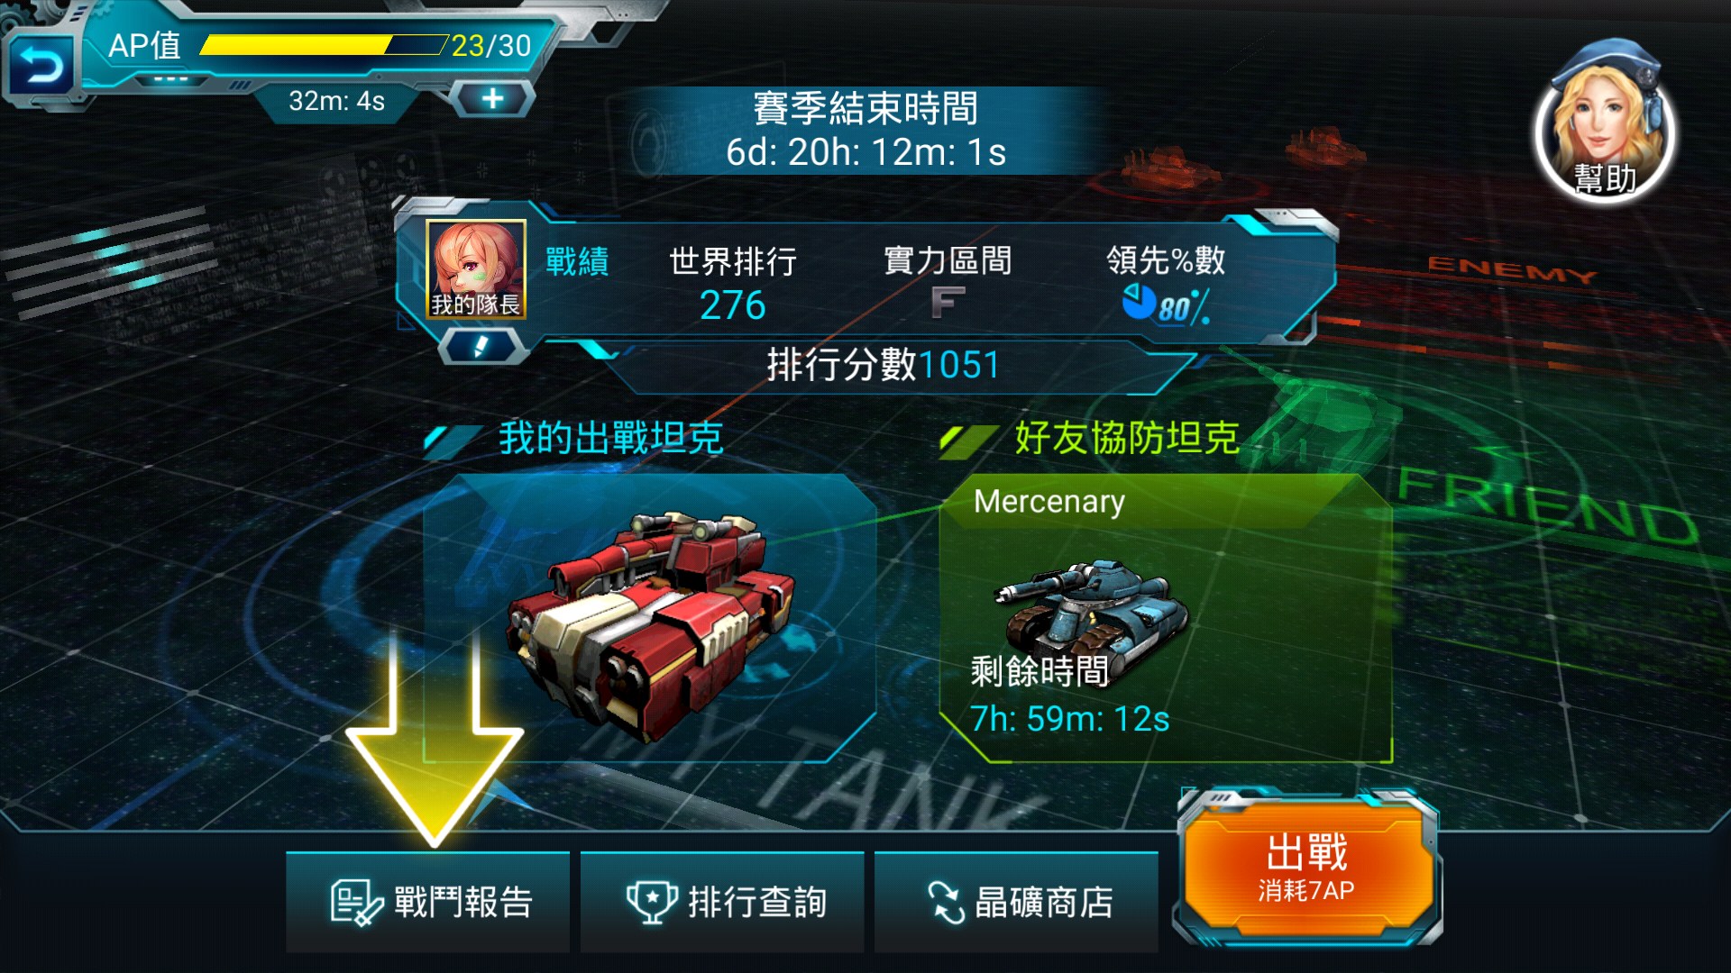Tap the exclamation info icon under captain

click(481, 346)
